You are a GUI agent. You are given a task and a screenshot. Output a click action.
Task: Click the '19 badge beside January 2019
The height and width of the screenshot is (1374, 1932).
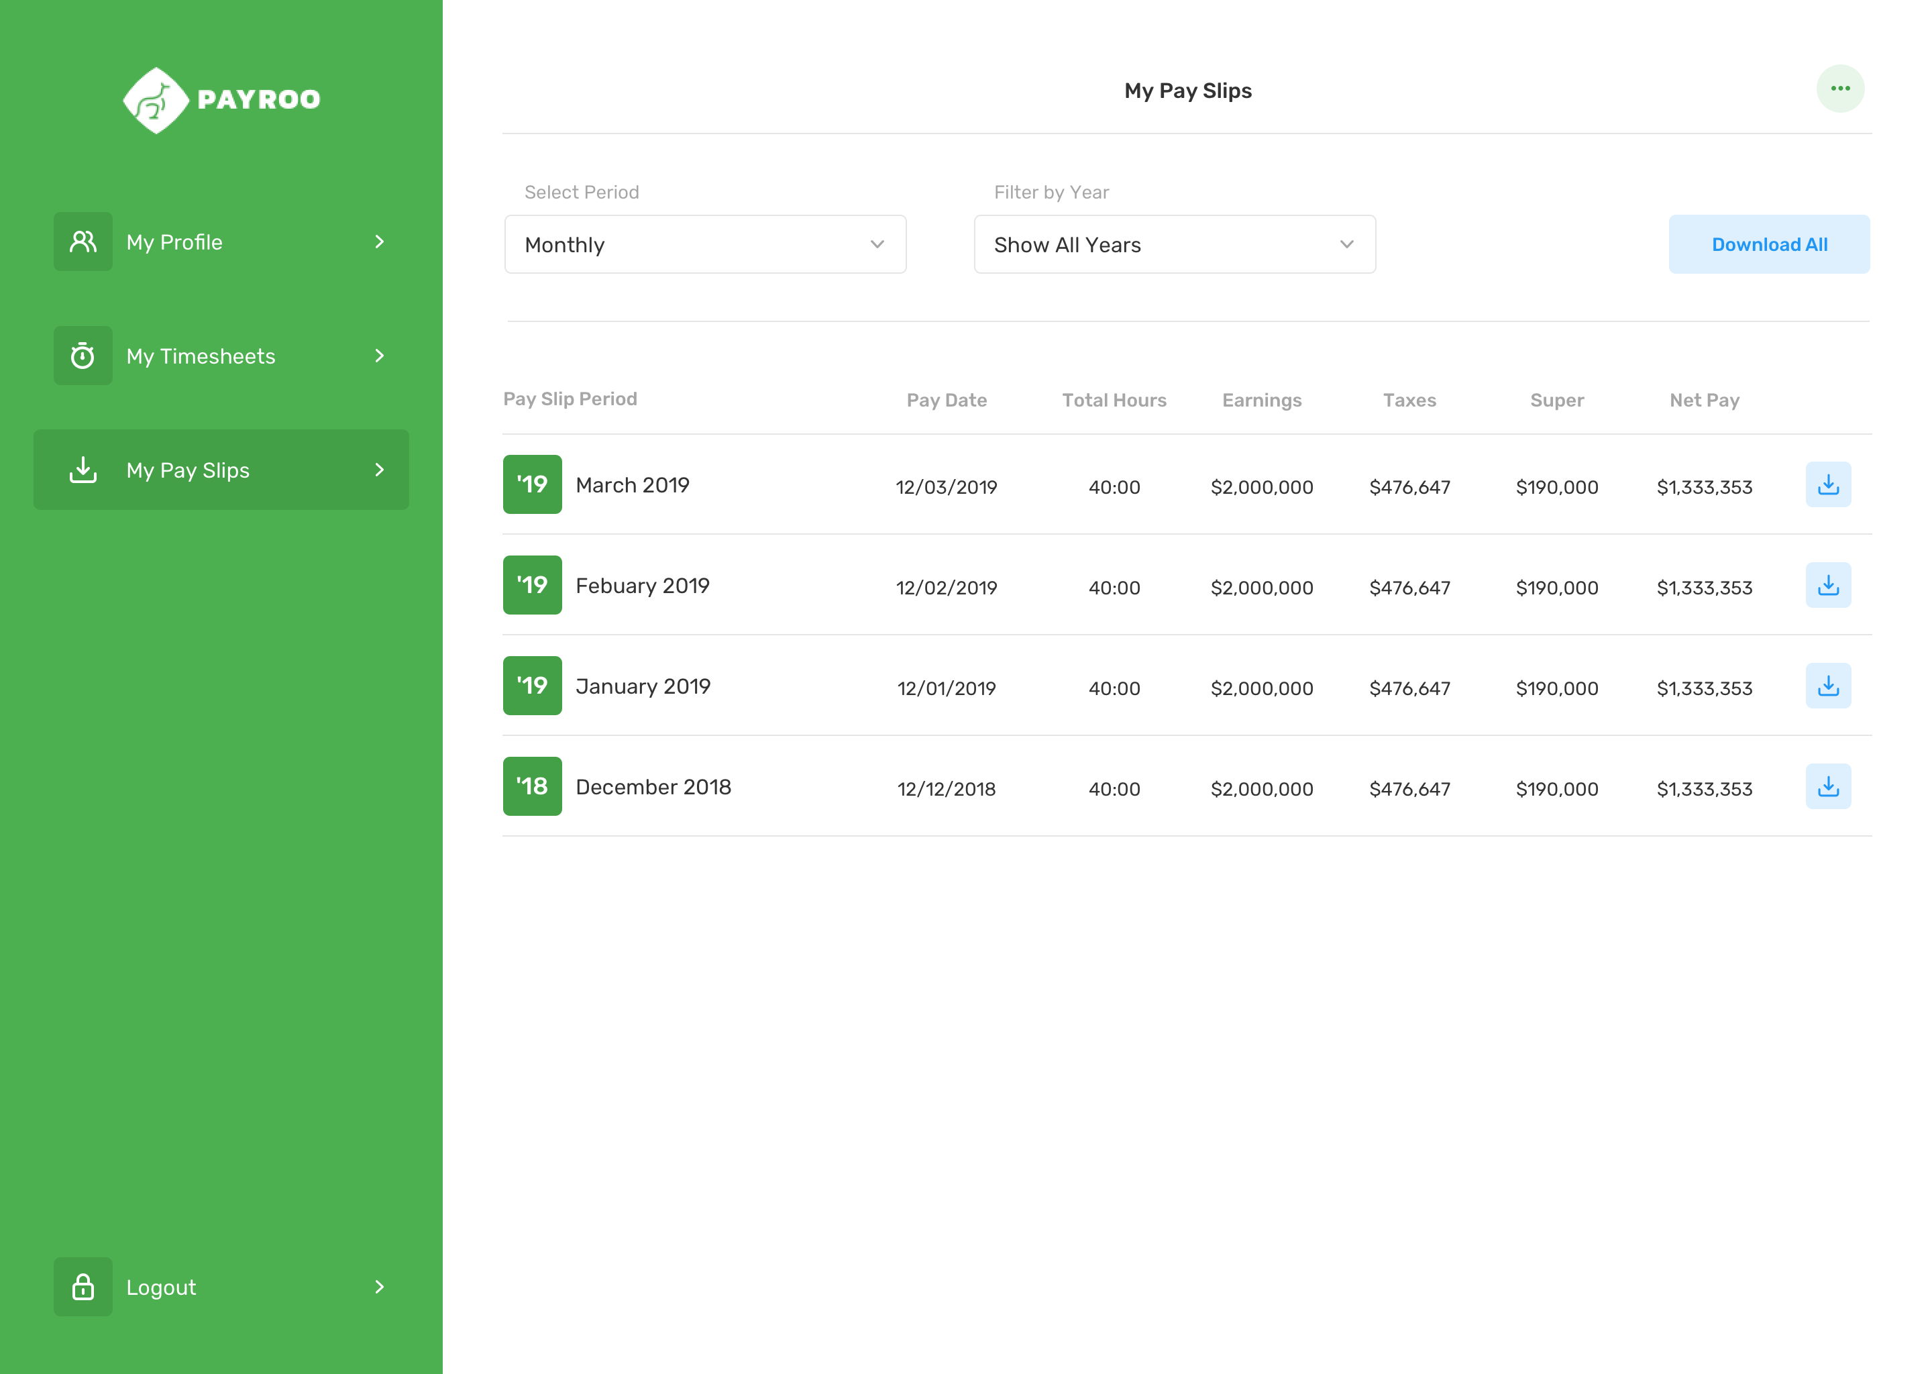[532, 686]
